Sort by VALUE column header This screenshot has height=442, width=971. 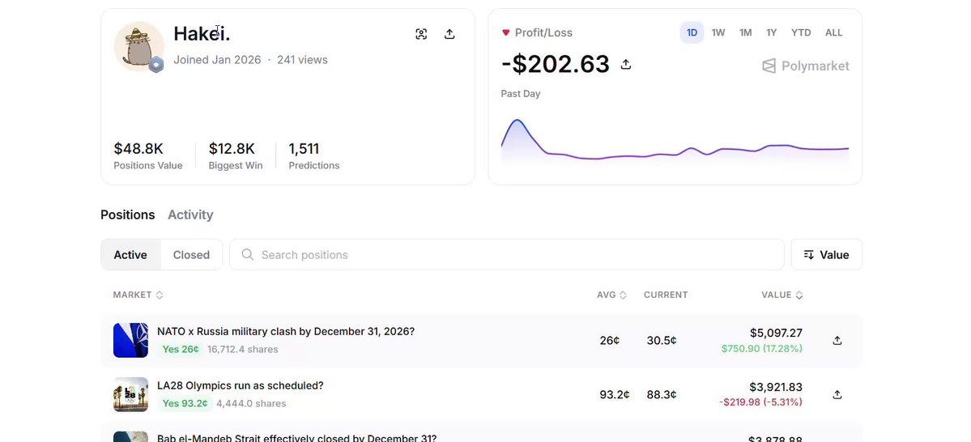782,295
